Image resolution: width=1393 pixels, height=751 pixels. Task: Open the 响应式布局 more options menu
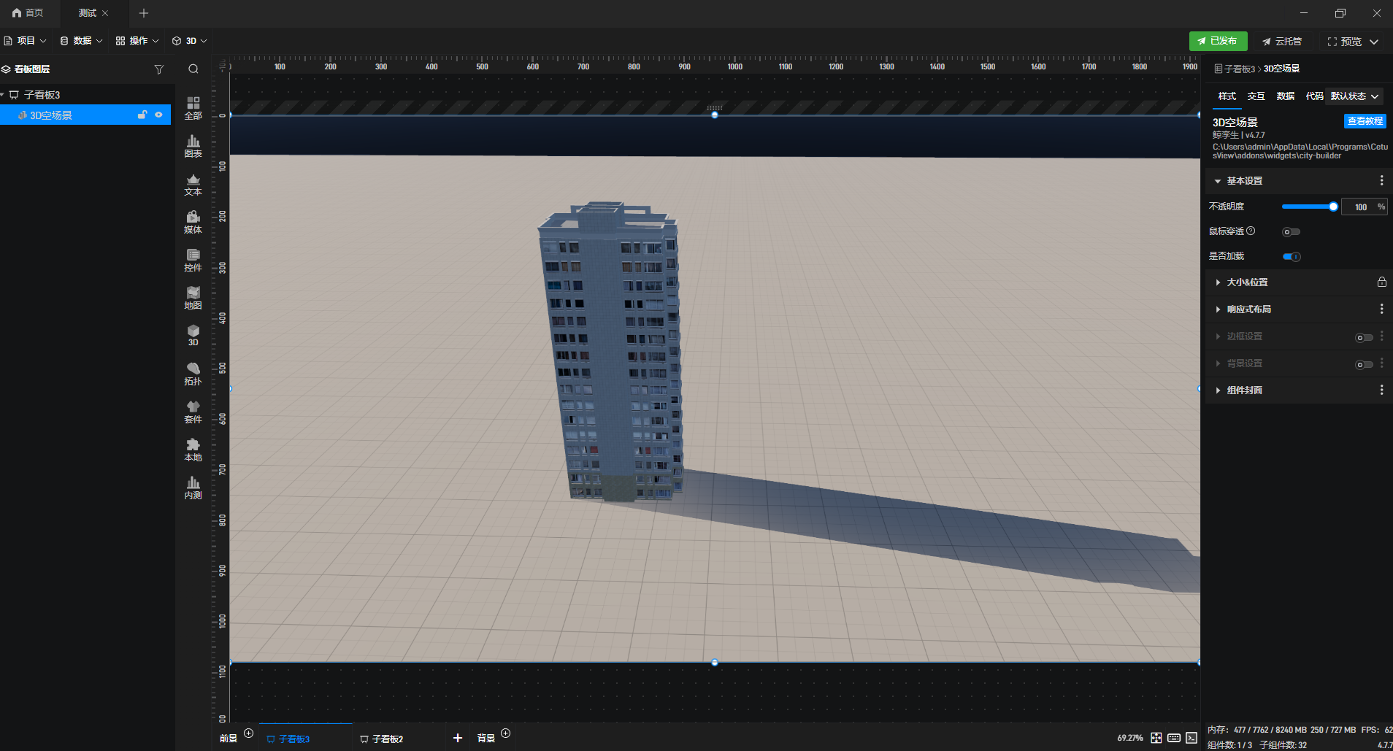(x=1381, y=309)
